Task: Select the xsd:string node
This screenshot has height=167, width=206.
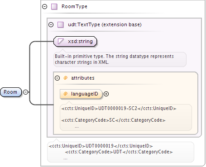Action: (x=75, y=41)
